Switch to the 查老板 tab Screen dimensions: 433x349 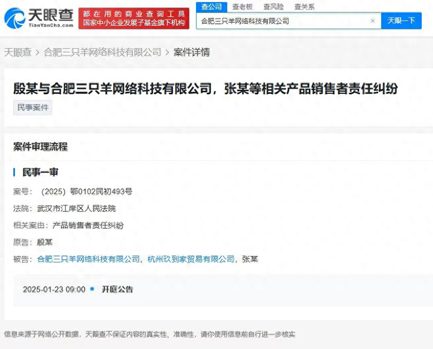point(242,6)
